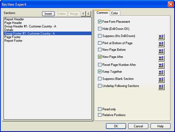Screen dimensions: 175x132
Task: Open formula editor for Print at Bottom of Page
Action: tap(161, 44)
